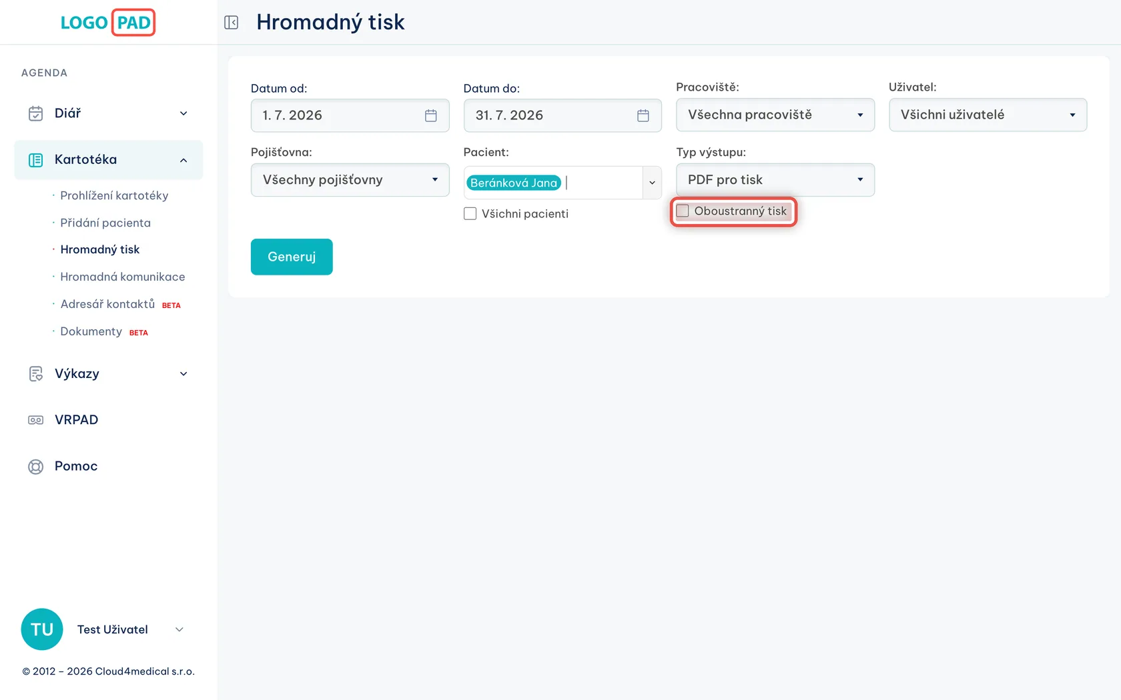1121x700 pixels.
Task: Open the Všechna pracoviště dropdown
Action: click(775, 115)
